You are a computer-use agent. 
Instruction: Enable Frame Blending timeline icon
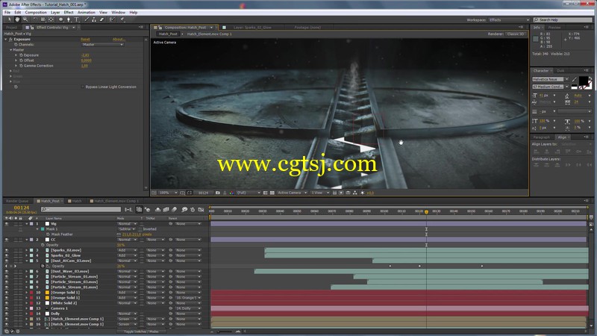[166, 210]
